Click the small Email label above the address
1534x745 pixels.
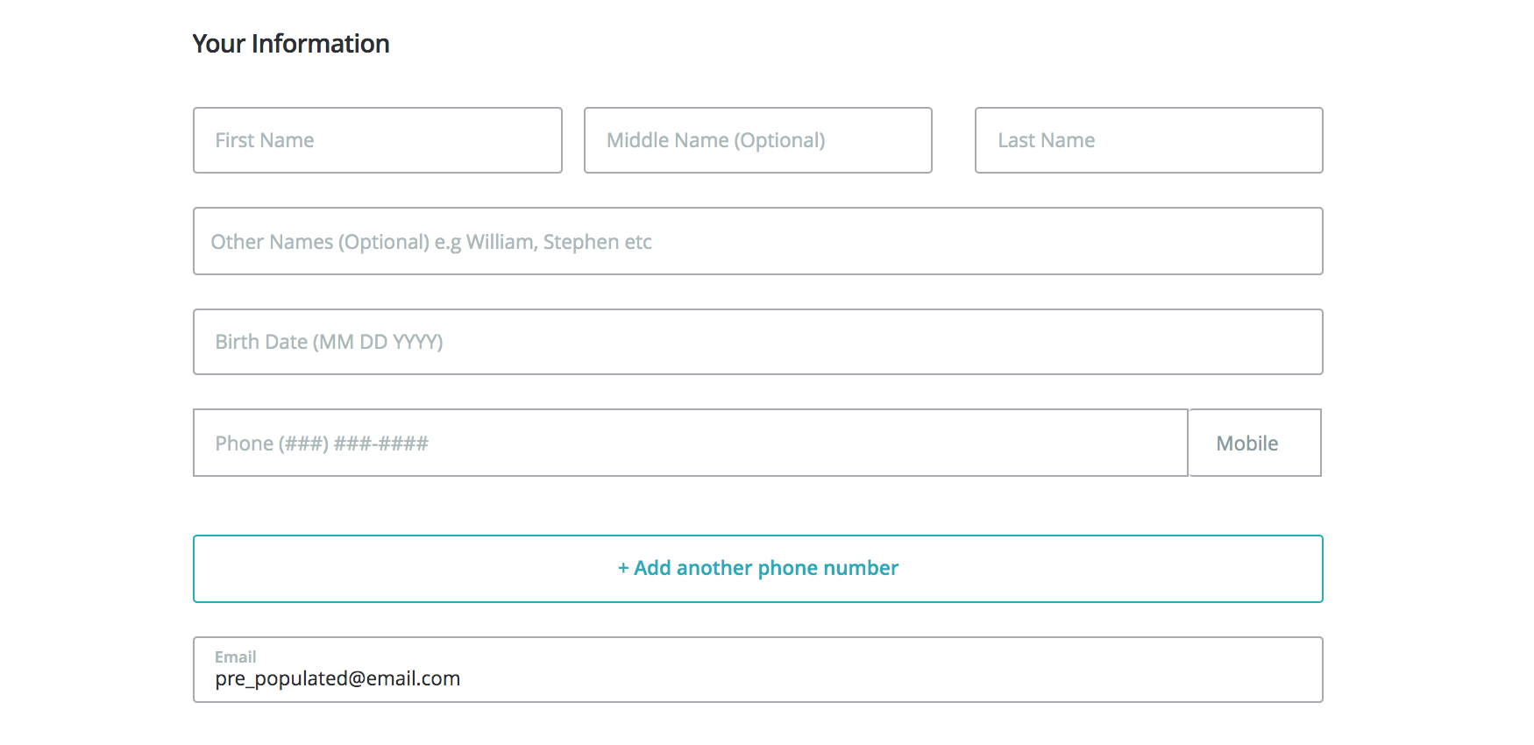pos(235,656)
